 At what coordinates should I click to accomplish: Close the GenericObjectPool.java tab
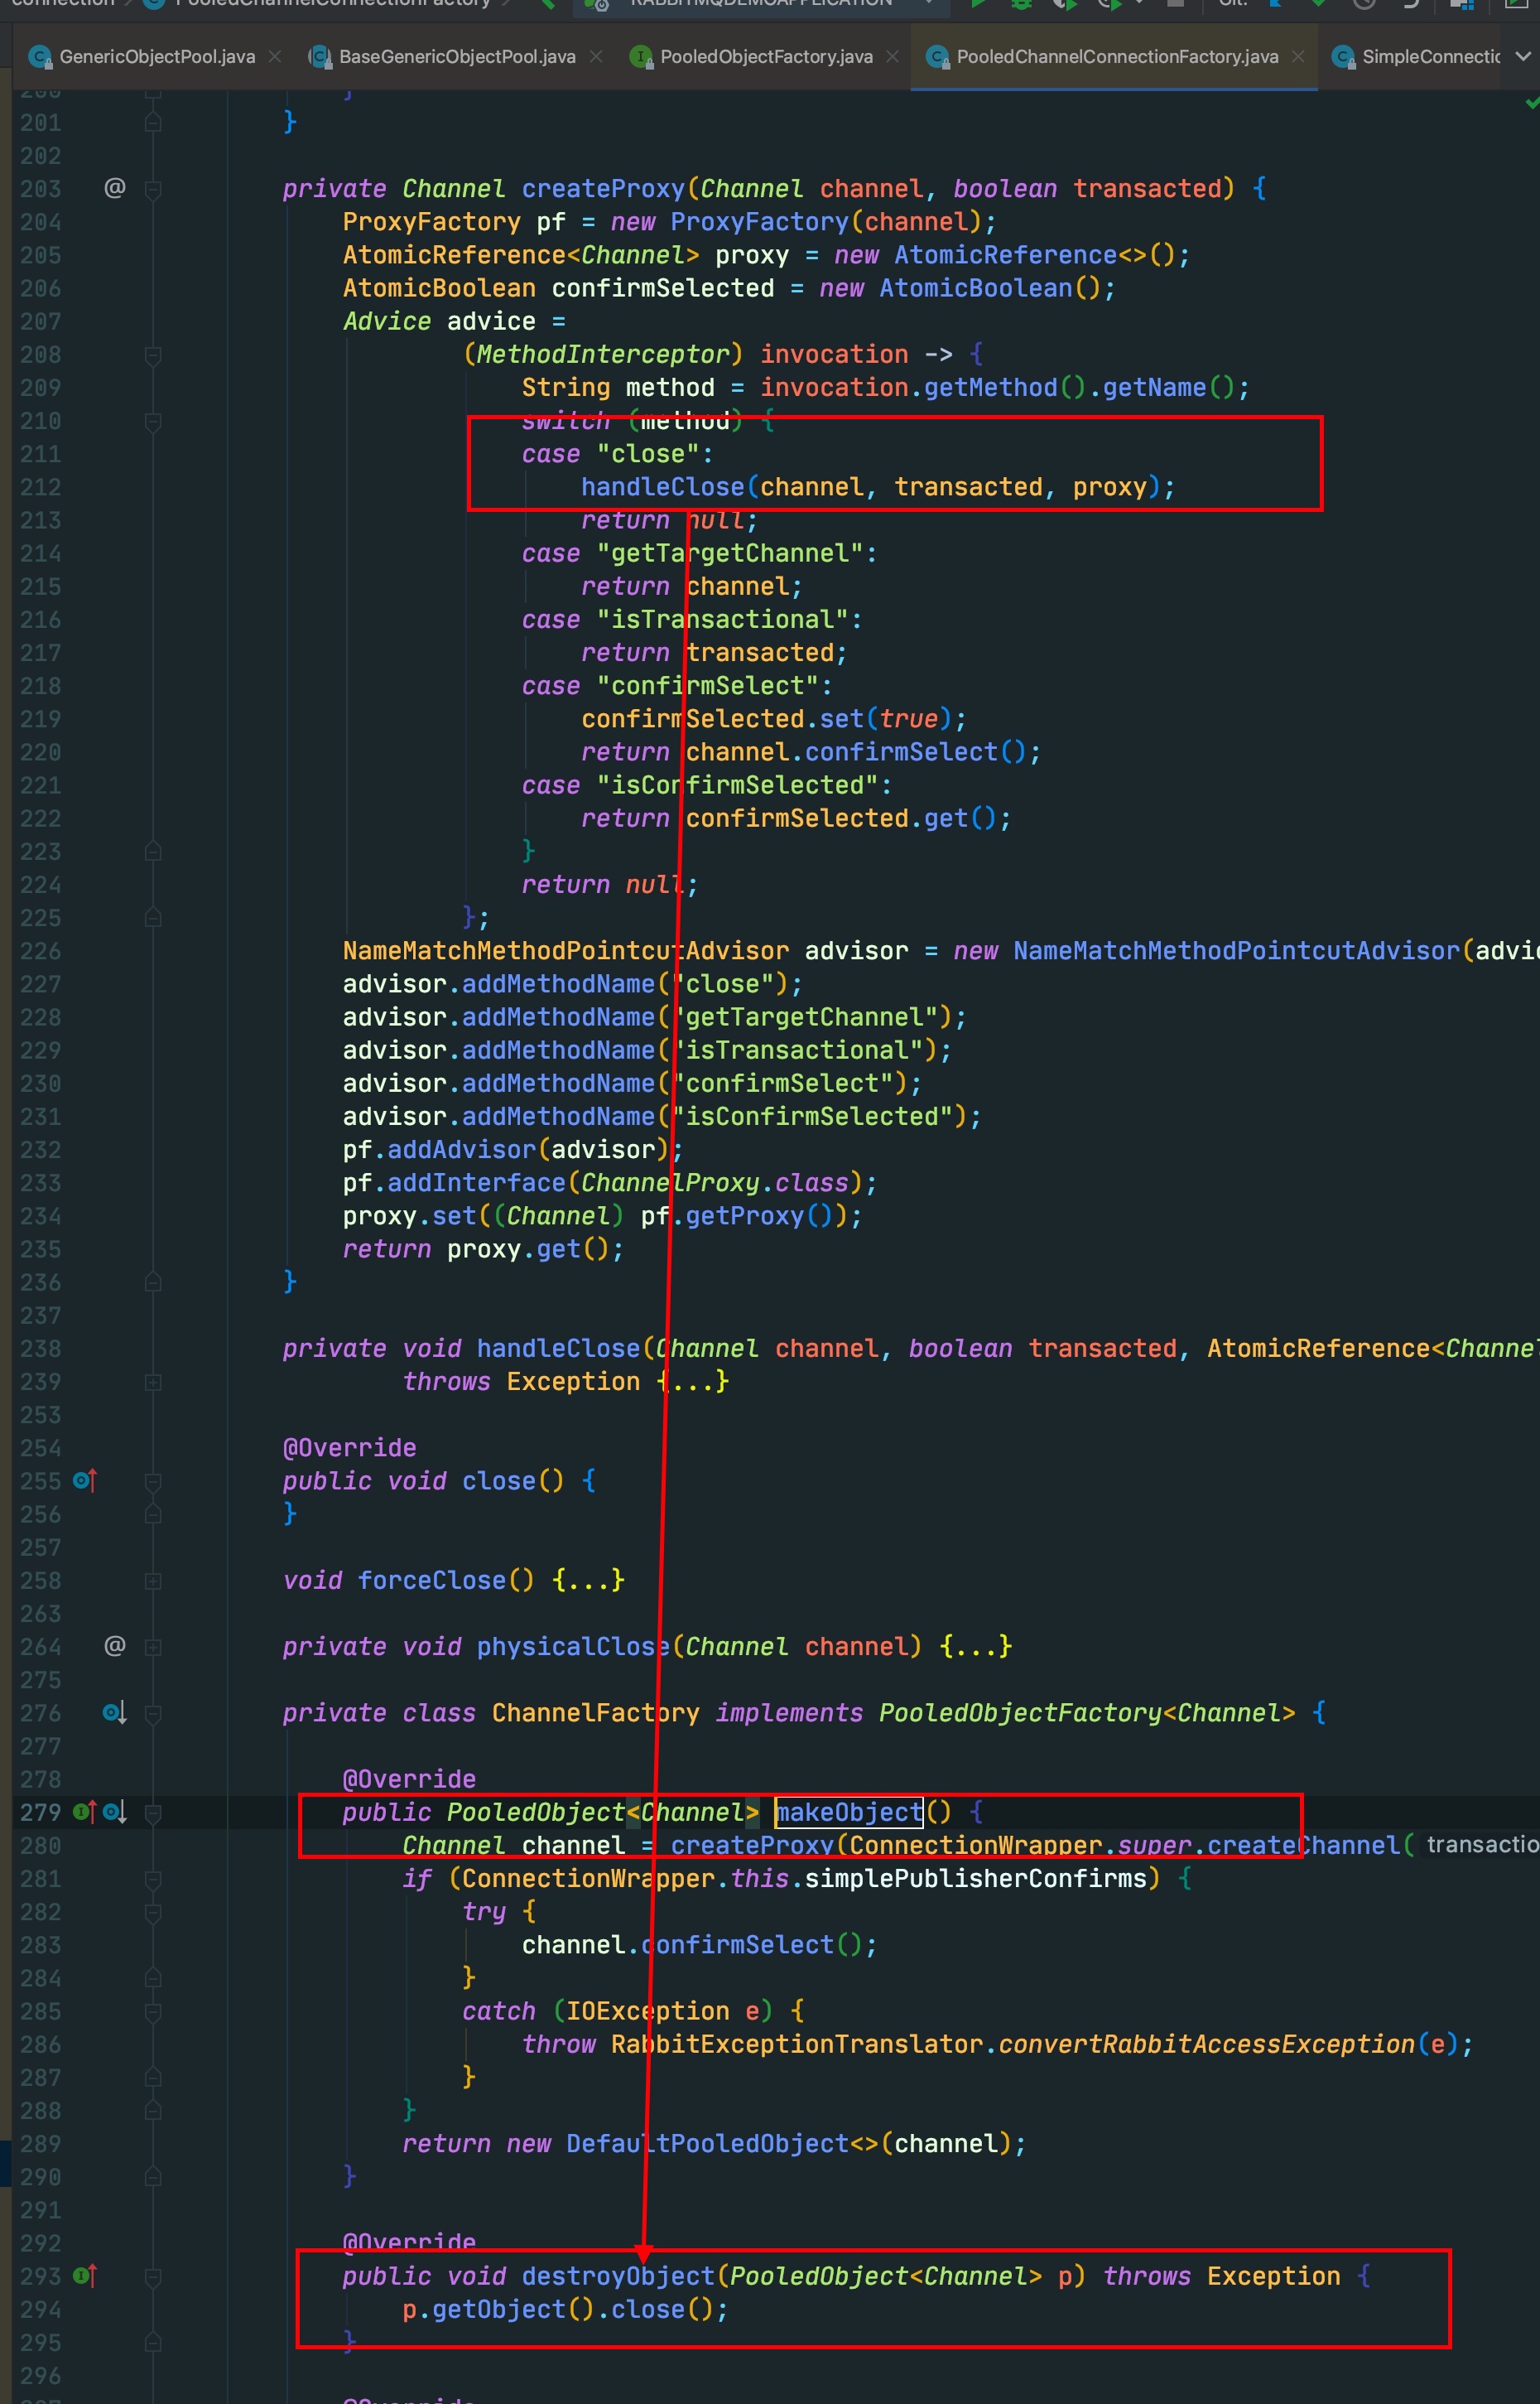[x=275, y=57]
